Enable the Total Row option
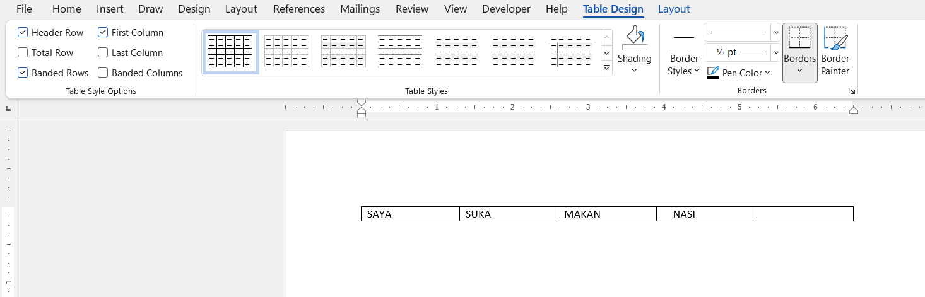Viewport: 925px width, 297px height. (x=23, y=53)
